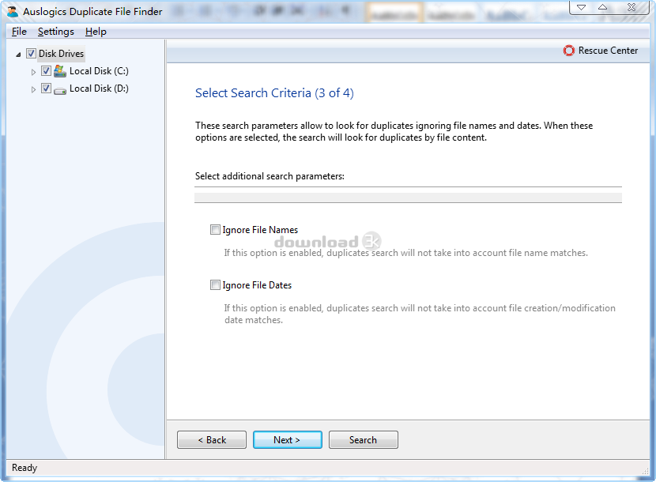Enable the Ignore File Names checkbox

click(x=215, y=230)
